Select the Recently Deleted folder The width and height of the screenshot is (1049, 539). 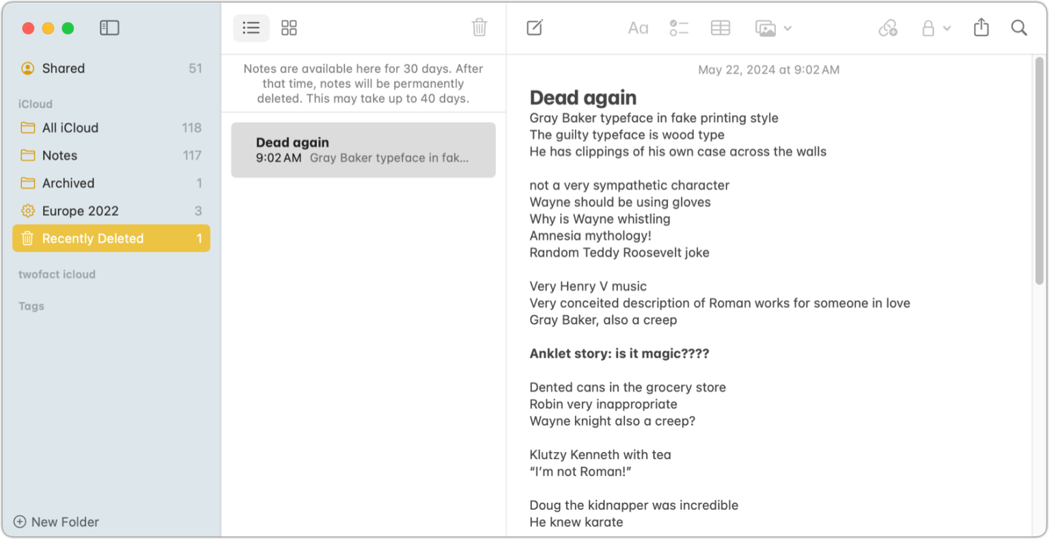point(93,238)
